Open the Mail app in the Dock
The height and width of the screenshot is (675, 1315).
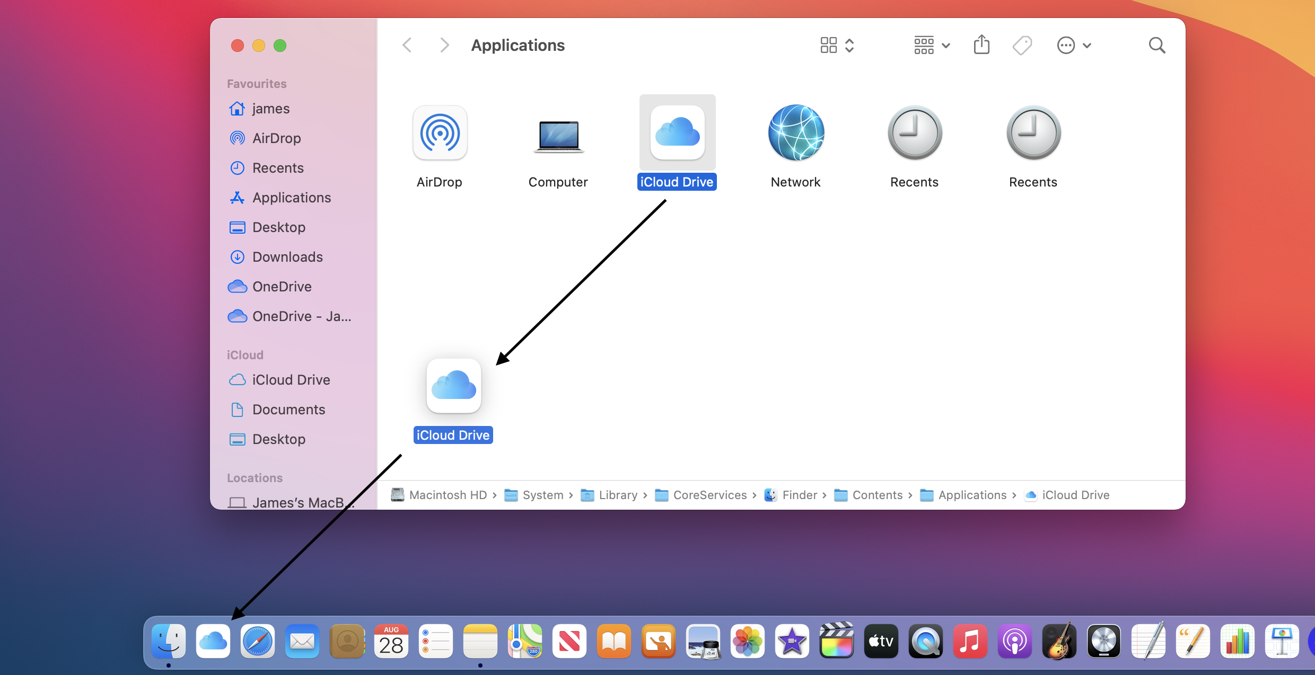302,641
